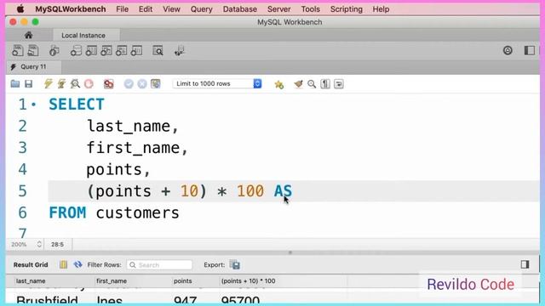Open the Scripting menu
This screenshot has width=545, height=306.
tap(347, 9)
